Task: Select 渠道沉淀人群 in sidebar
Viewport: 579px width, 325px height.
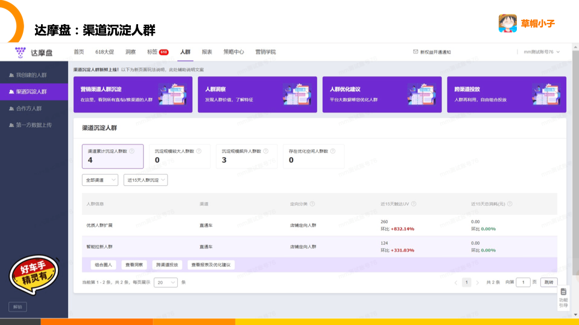Action: pyautogui.click(x=34, y=91)
